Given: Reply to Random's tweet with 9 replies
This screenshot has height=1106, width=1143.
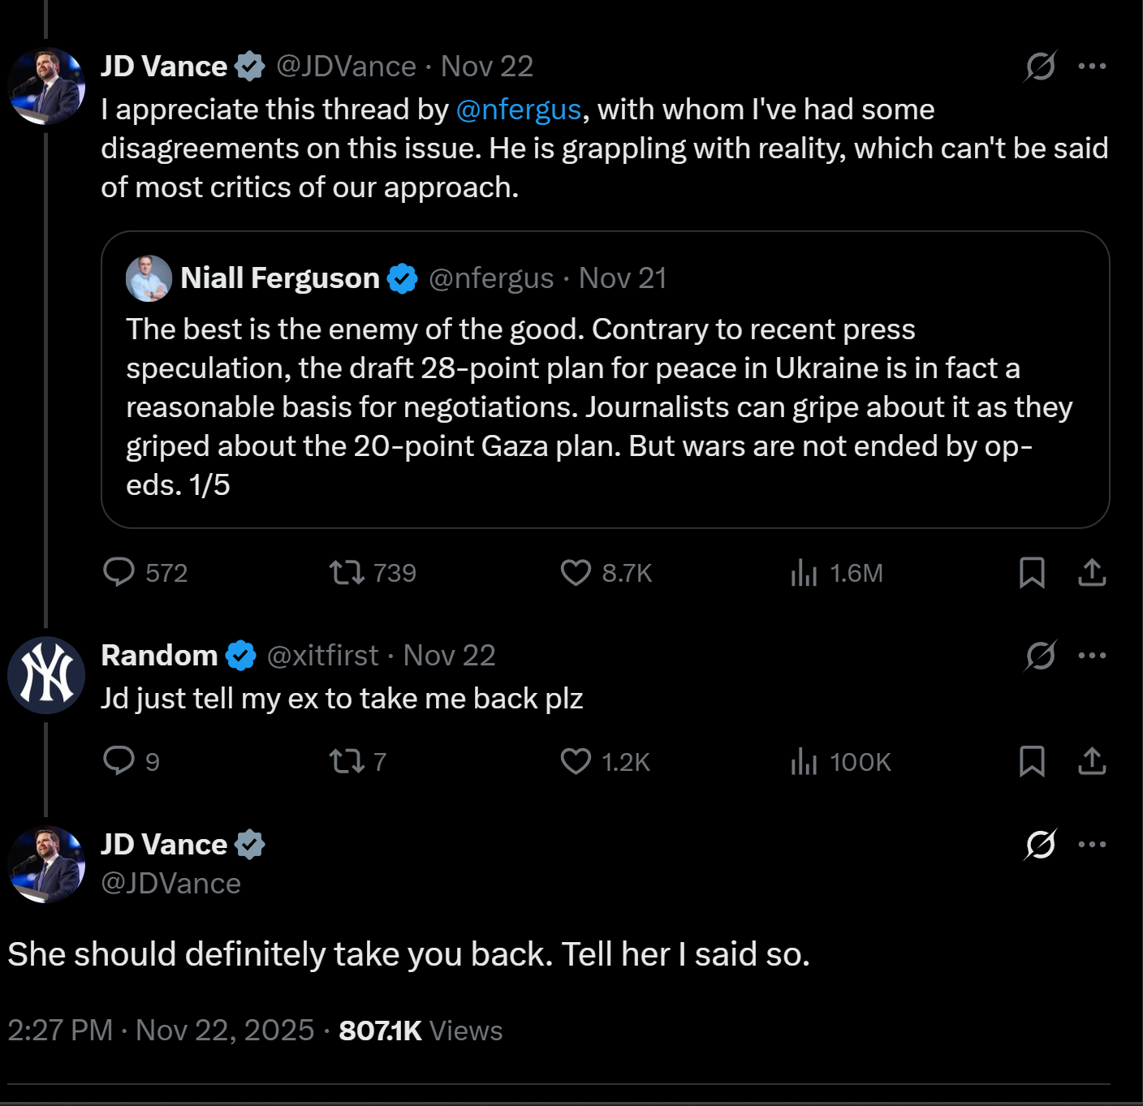Looking at the screenshot, I should click(x=119, y=760).
